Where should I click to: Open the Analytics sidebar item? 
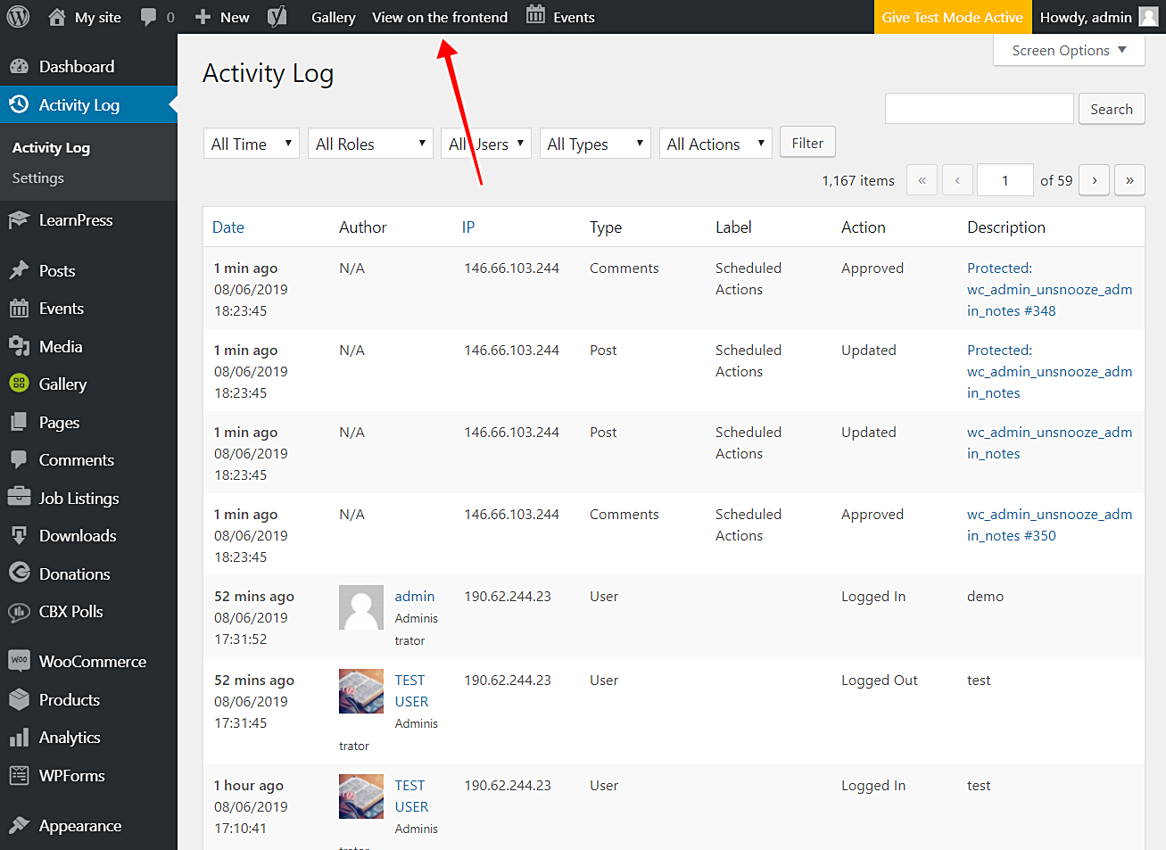[70, 738]
